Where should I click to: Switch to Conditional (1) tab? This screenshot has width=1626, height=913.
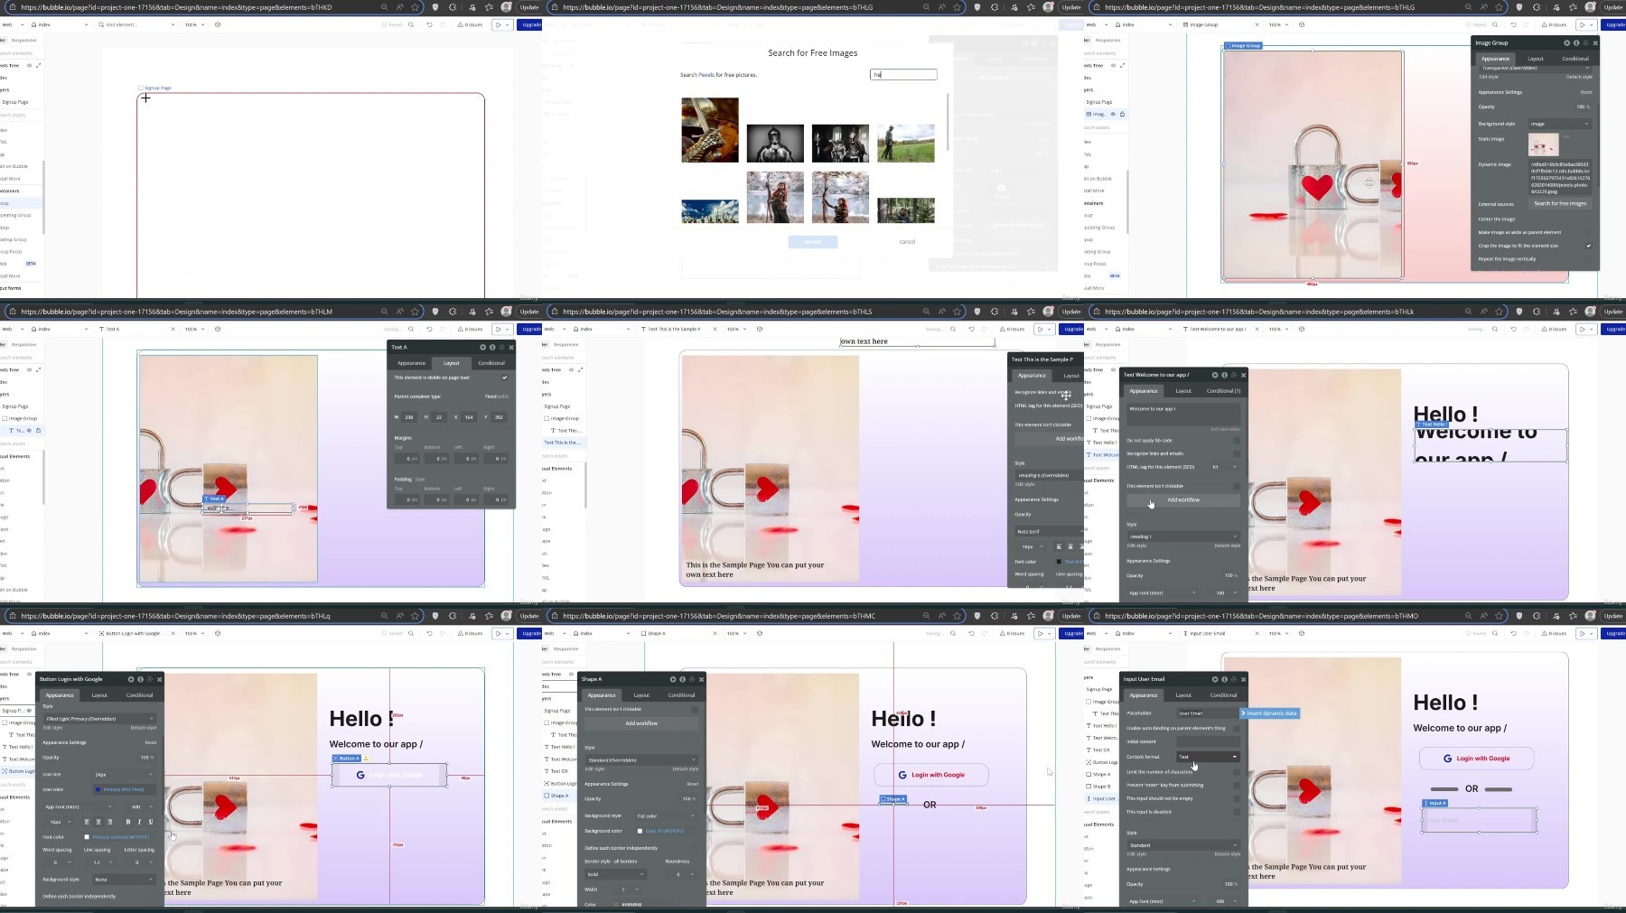point(1223,391)
